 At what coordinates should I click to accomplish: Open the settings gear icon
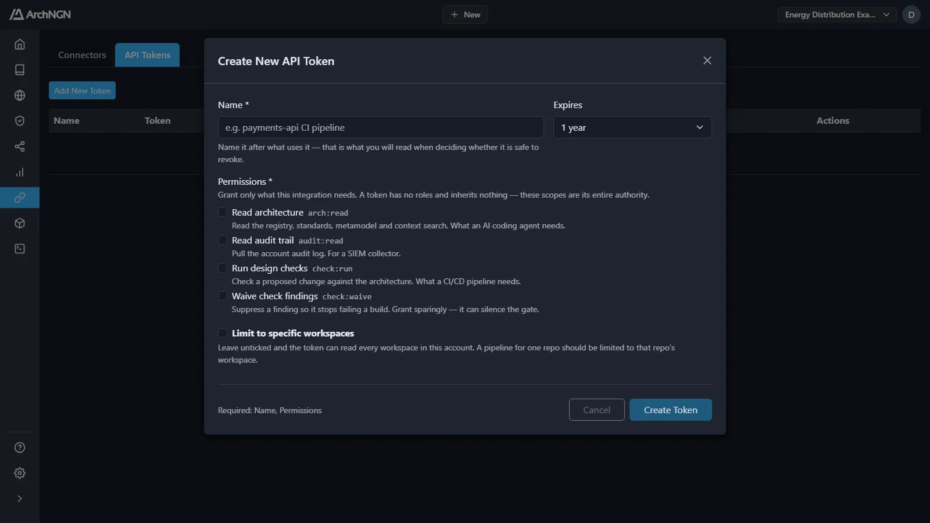[20, 473]
